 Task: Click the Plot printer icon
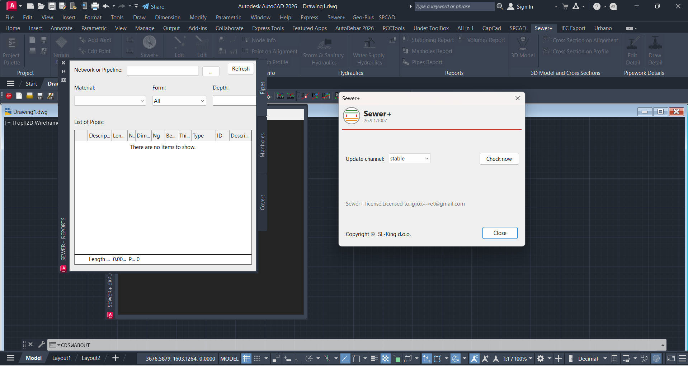coord(95,6)
